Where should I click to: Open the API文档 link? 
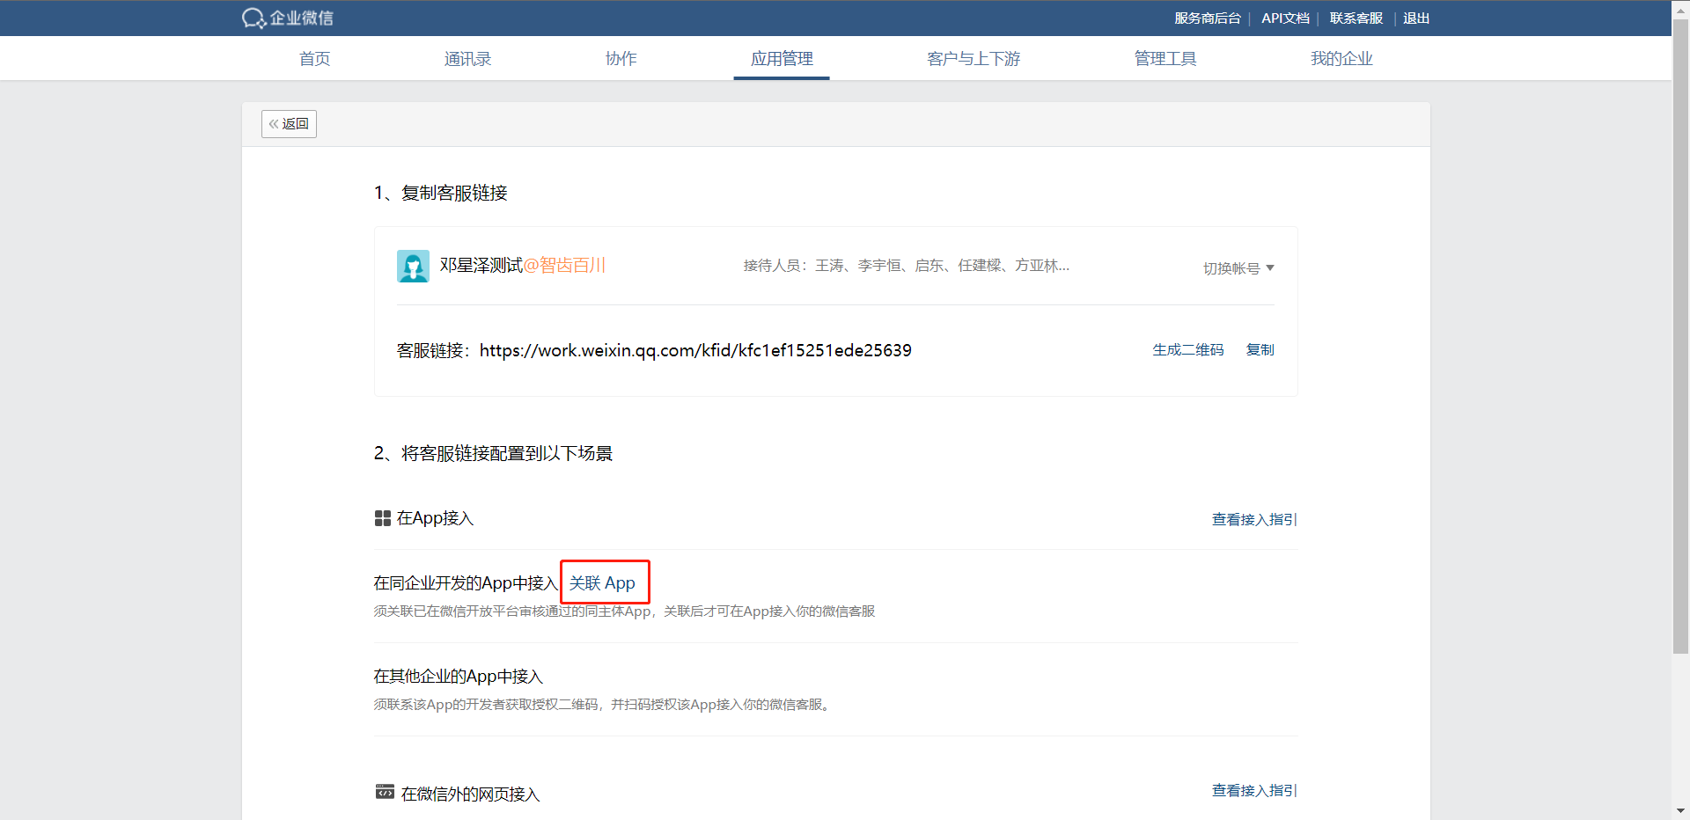pyautogui.click(x=1285, y=18)
